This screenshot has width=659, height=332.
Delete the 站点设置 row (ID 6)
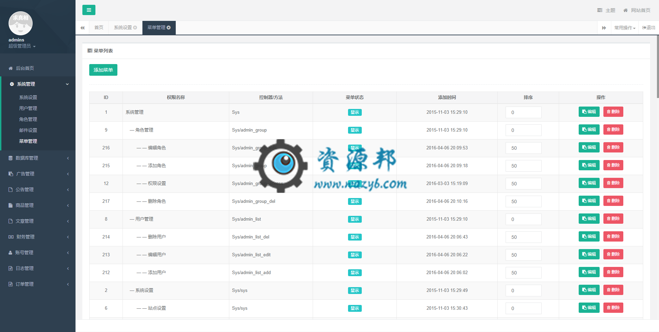point(613,308)
